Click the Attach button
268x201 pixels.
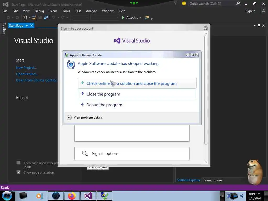pyautogui.click(x=132, y=18)
